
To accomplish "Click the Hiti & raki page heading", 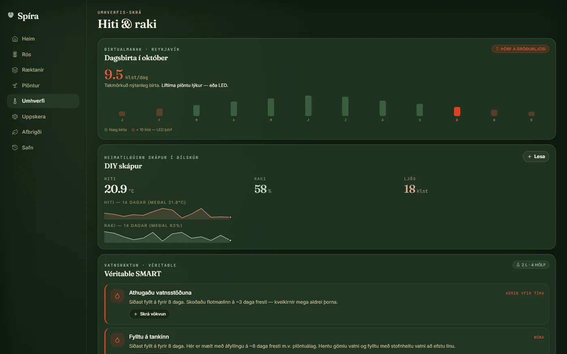I will click(127, 24).
